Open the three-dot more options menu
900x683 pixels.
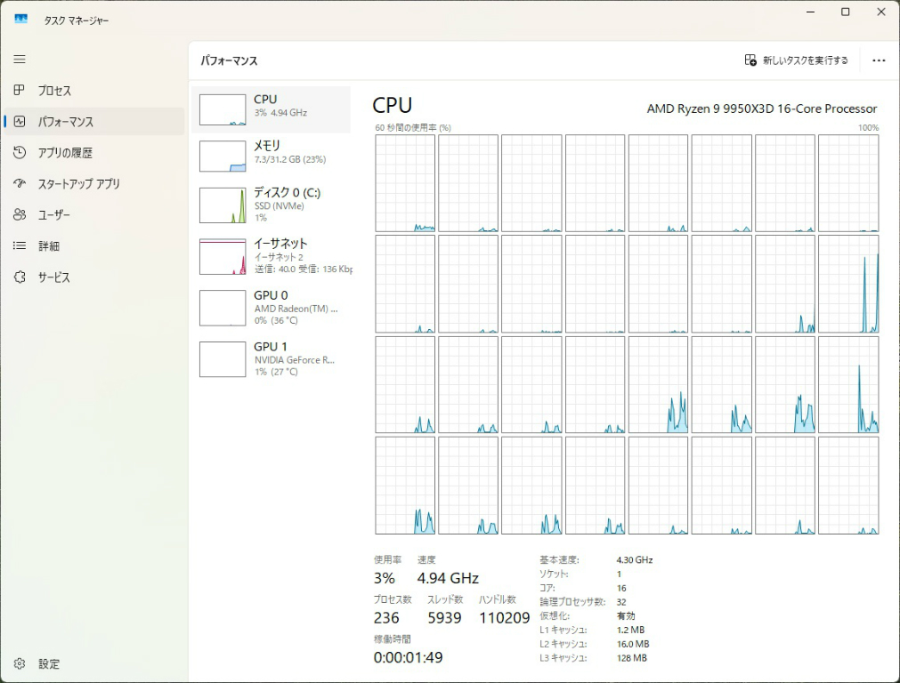879,60
